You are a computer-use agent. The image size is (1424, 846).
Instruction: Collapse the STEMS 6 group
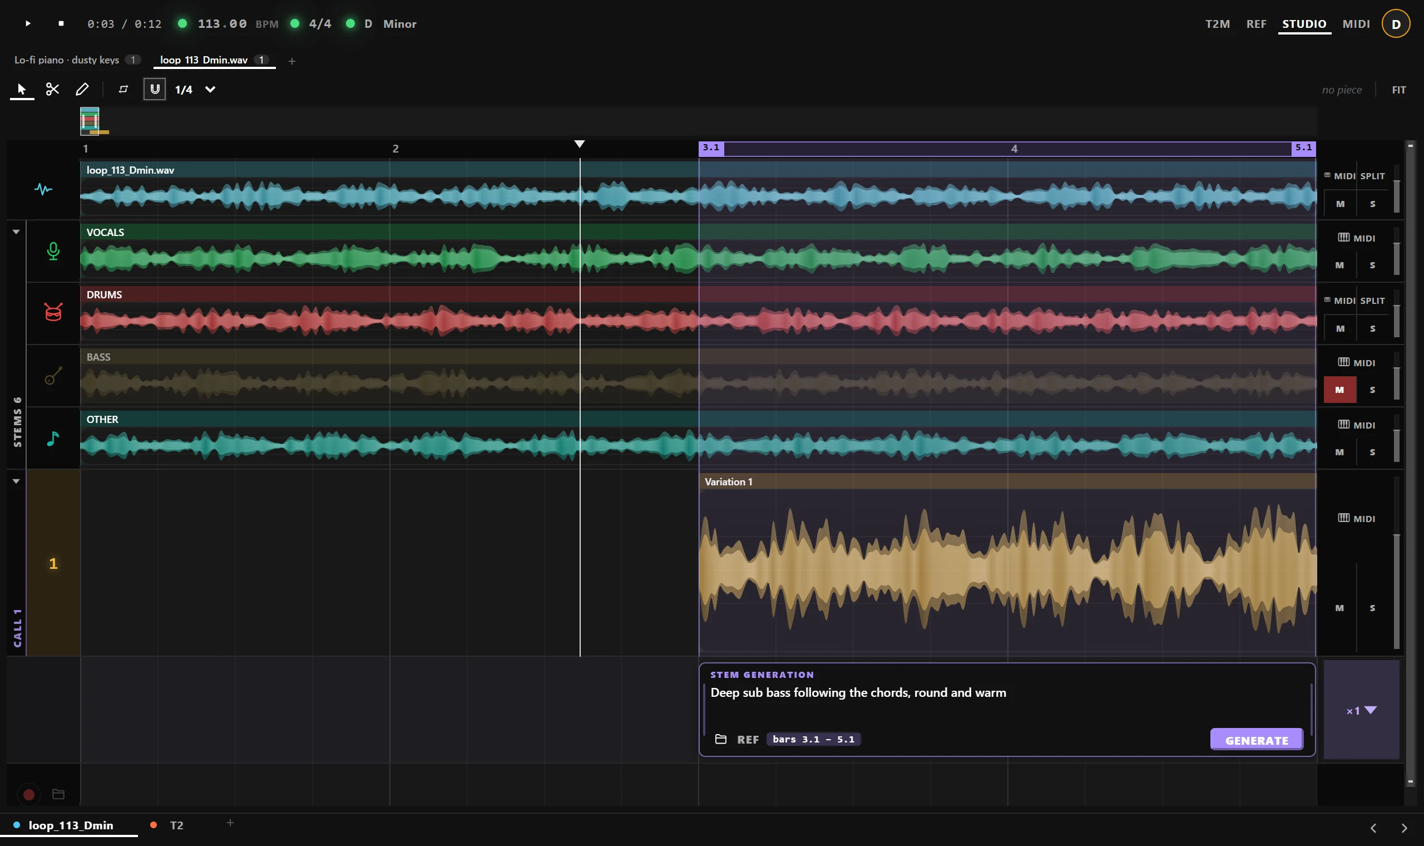pyautogui.click(x=16, y=232)
